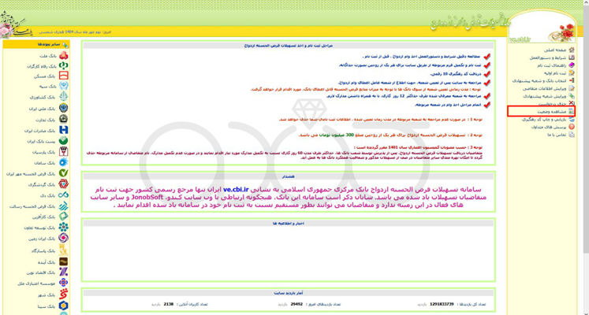Go to پرسش های متداول page
Image resolution: width=589 pixels, height=315 pixels.
click(x=549, y=127)
